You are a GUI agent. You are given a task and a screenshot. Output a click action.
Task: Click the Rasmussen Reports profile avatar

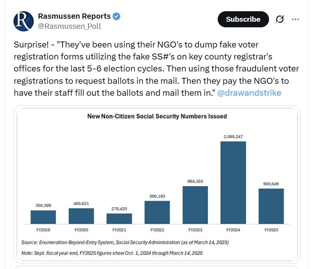[24, 21]
